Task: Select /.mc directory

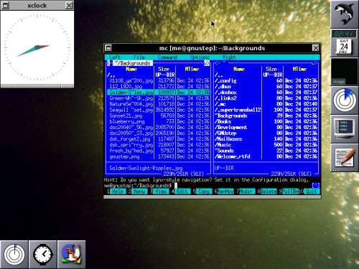Action: pos(266,104)
